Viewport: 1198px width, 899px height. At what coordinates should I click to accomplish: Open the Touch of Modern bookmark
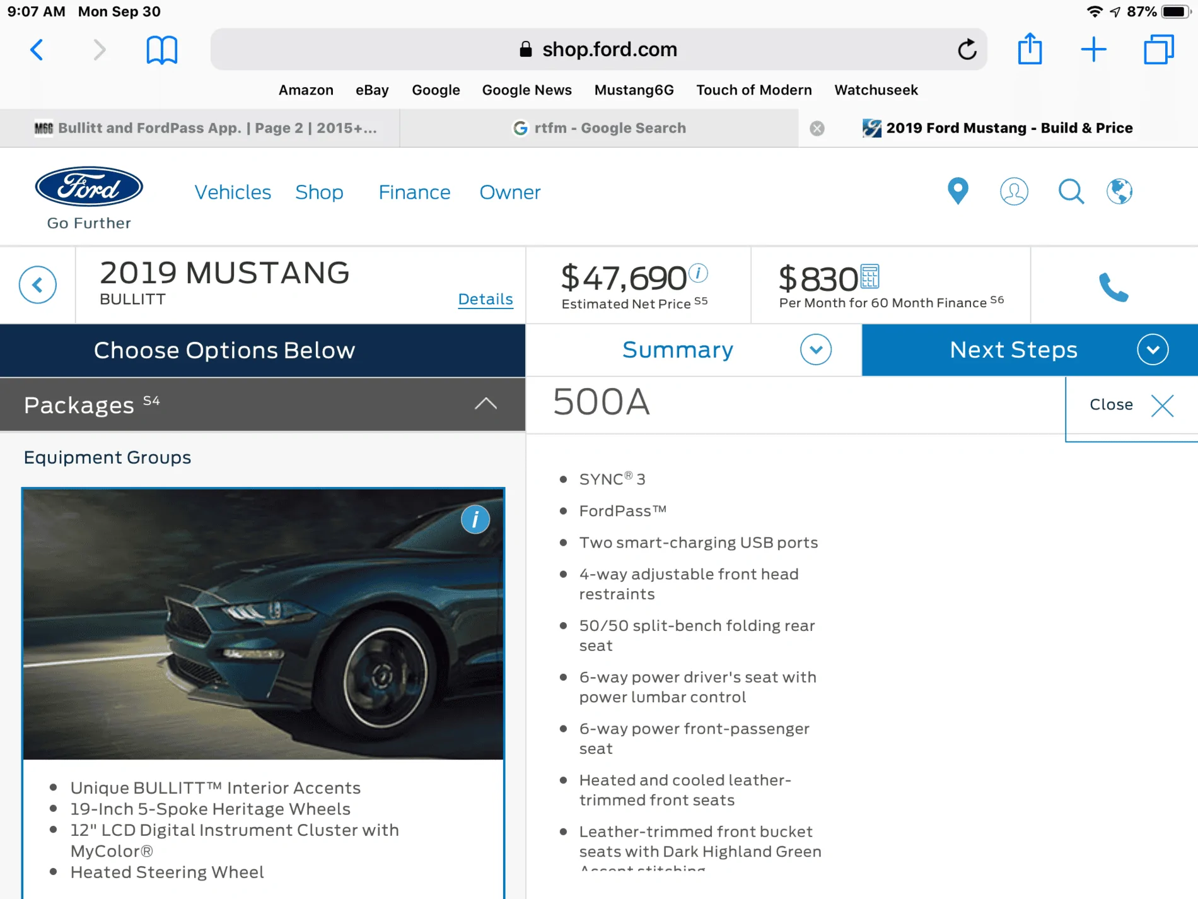coord(754,90)
